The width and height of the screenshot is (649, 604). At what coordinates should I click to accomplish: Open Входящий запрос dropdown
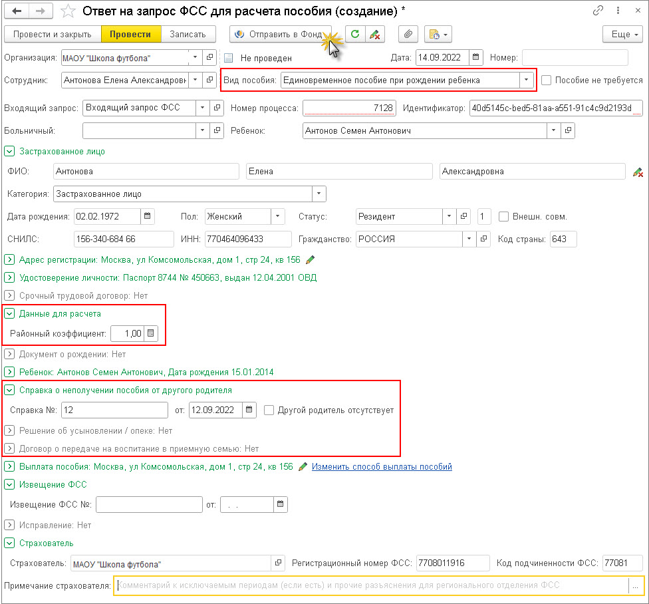[202, 108]
